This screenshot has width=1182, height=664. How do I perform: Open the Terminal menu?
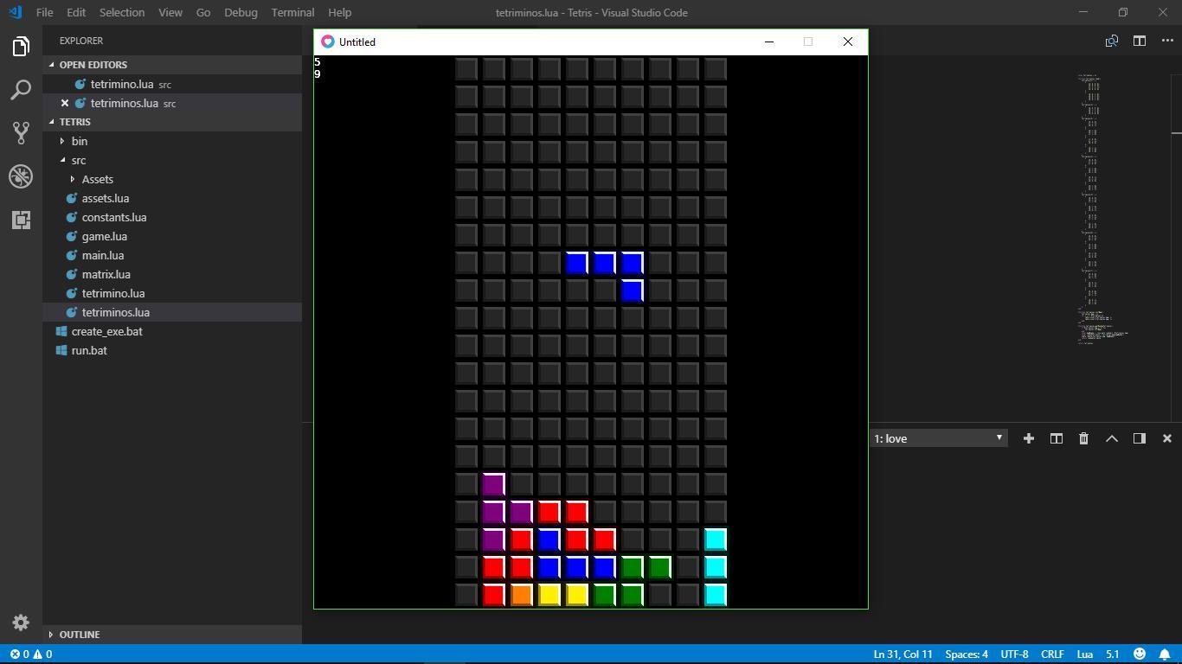click(292, 12)
